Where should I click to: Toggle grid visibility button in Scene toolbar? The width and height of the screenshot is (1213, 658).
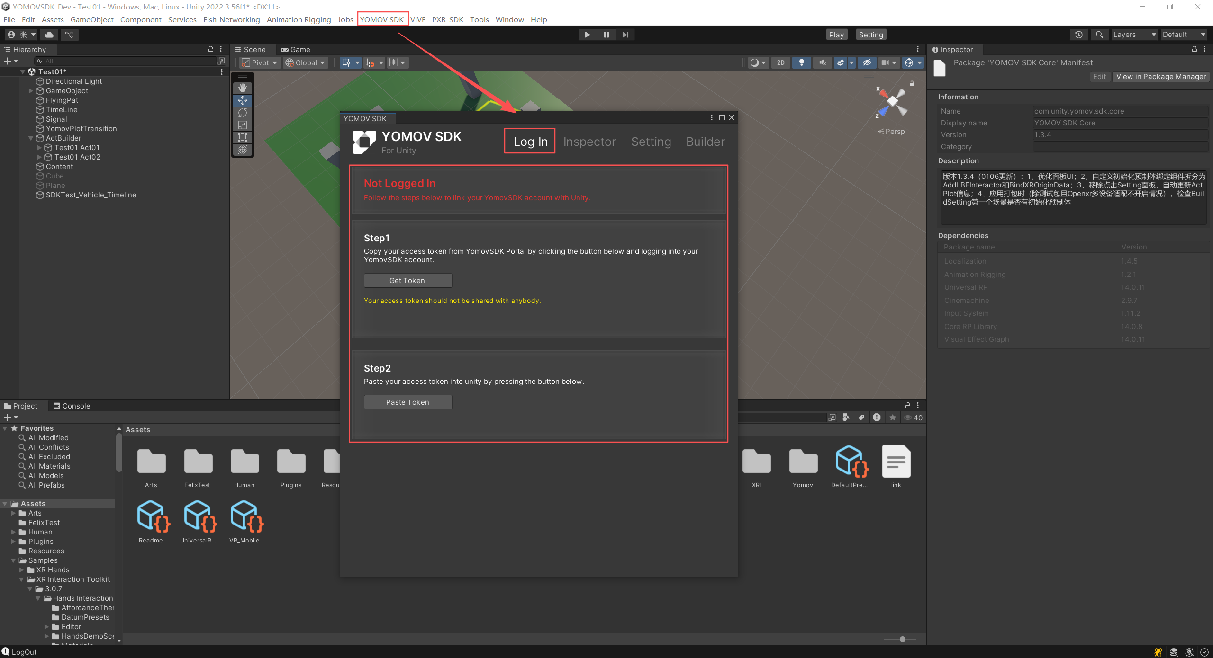click(x=346, y=62)
